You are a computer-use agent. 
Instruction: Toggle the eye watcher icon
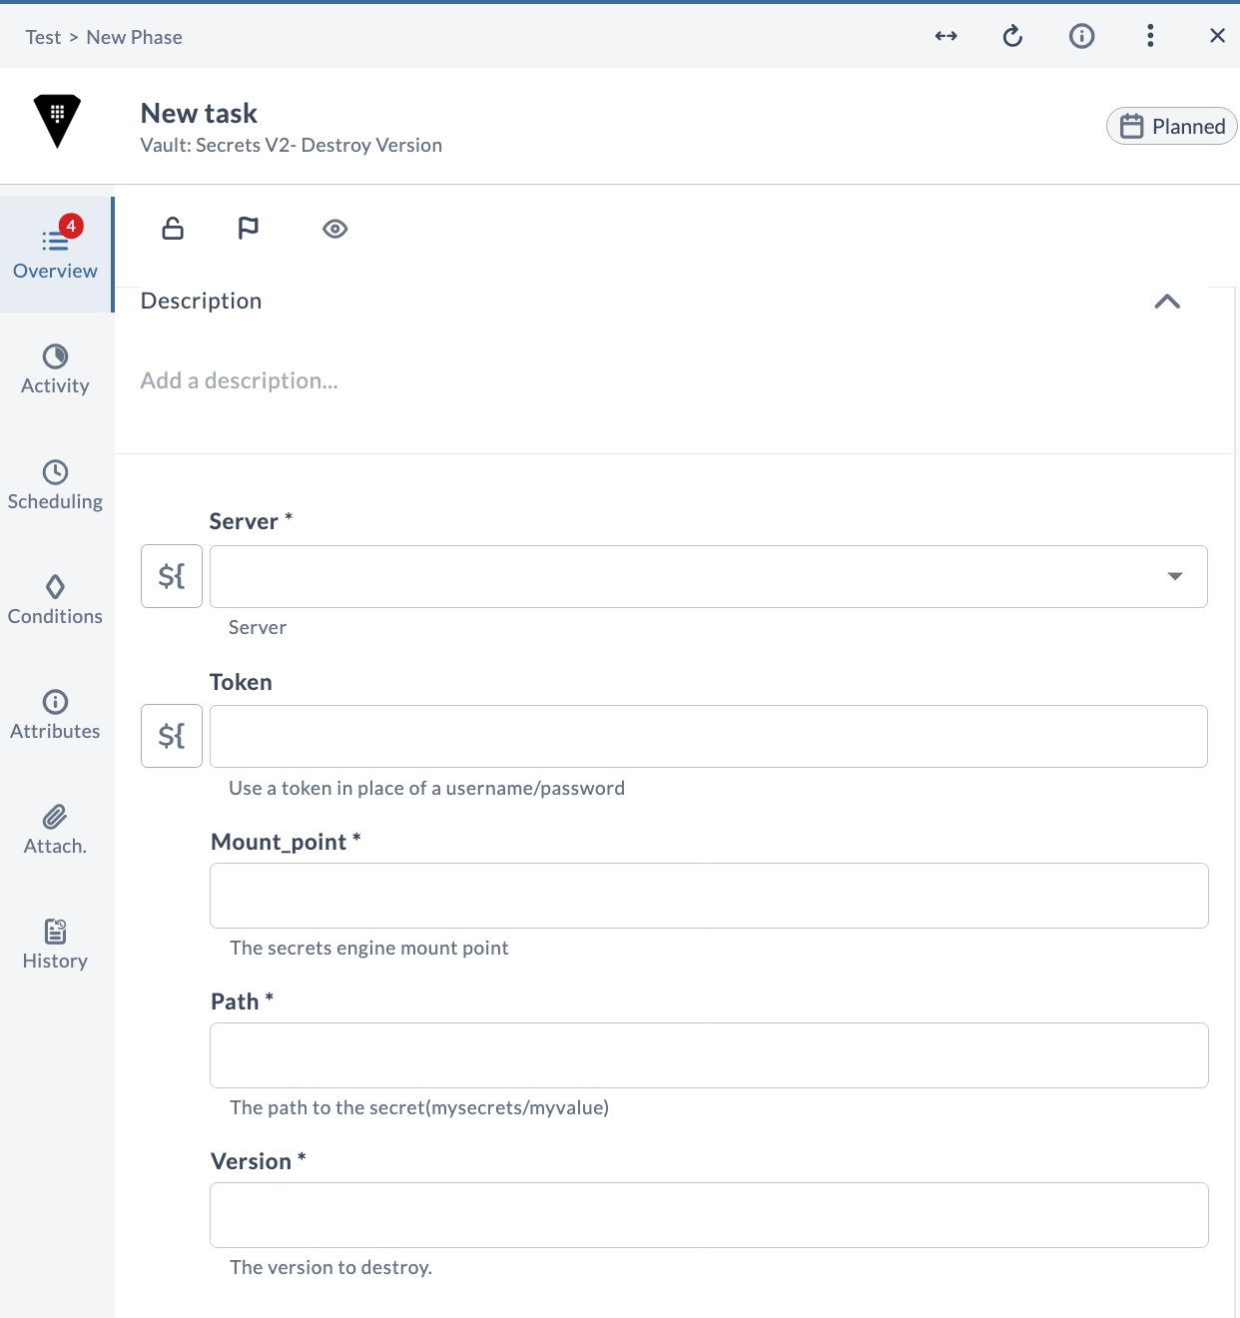click(x=335, y=229)
